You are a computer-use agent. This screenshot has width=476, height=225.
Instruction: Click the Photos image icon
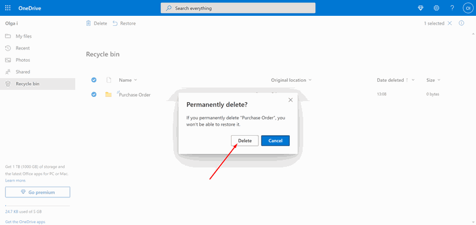[8, 60]
